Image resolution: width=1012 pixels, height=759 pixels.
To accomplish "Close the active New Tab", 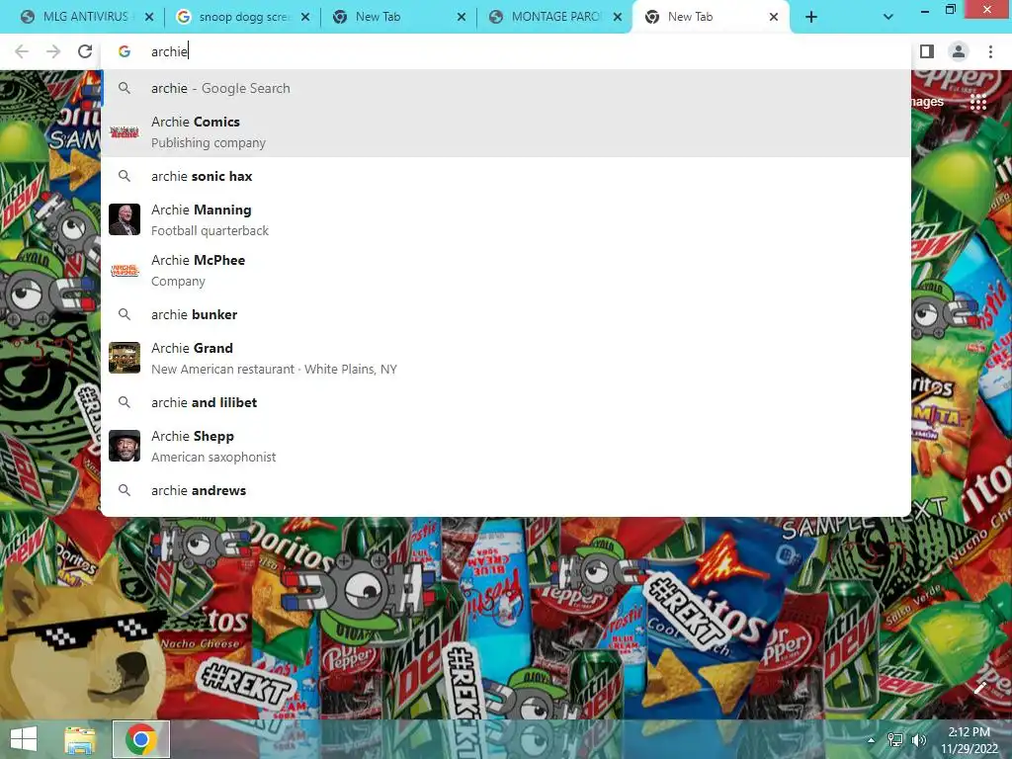I will (x=774, y=18).
